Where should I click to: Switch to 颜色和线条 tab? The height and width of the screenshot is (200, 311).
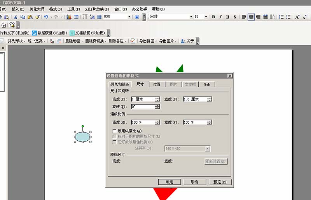click(120, 84)
